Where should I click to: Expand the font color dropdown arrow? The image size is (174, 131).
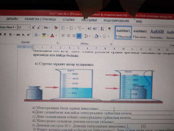56,35
